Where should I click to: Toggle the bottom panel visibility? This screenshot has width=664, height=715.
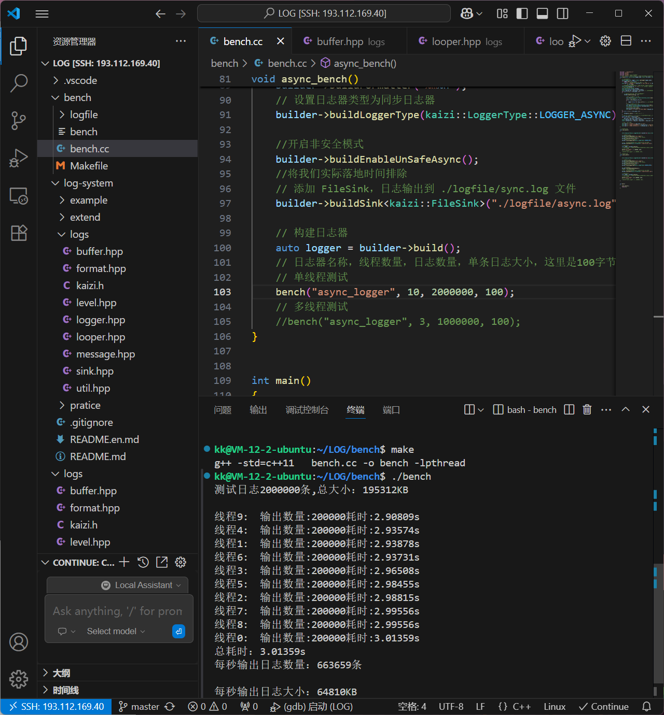pyautogui.click(x=542, y=13)
